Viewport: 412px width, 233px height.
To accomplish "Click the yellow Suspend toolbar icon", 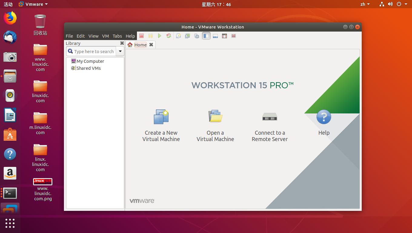I will (x=151, y=36).
